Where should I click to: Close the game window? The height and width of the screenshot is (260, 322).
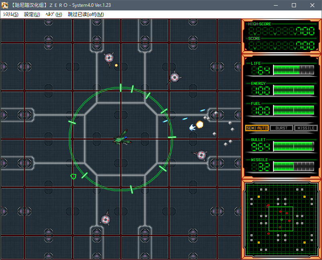(312, 5)
